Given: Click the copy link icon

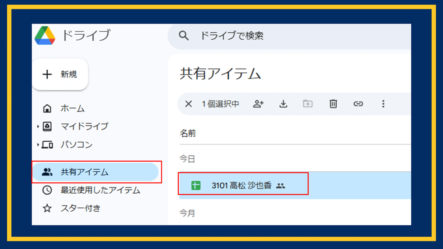Looking at the screenshot, I should click(358, 104).
